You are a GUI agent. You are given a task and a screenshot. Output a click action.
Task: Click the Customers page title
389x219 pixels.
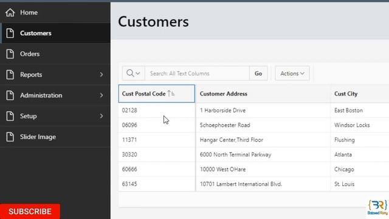point(153,22)
